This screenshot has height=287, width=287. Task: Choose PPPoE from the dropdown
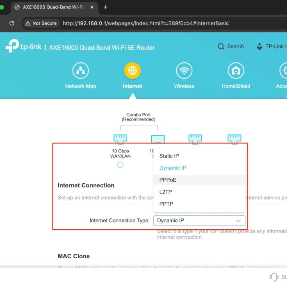[199, 180]
